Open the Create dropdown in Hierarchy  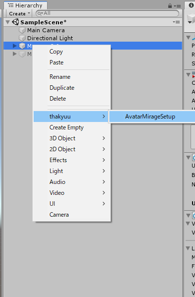click(19, 14)
